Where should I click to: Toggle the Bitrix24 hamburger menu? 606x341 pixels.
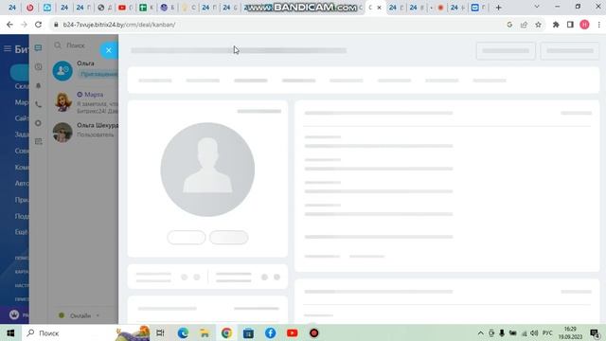pos(8,48)
